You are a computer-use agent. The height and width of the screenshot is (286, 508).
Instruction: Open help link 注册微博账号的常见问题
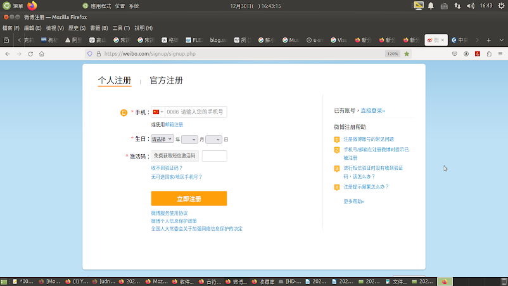coord(369,139)
